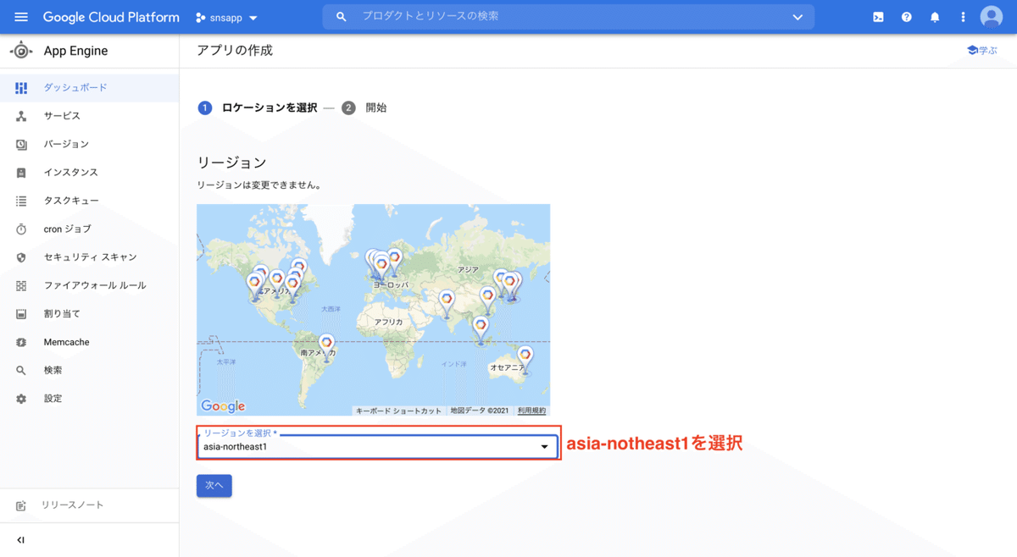1017x557 pixels.
Task: Click the dropdown arrow of the region selector
Action: 545,446
